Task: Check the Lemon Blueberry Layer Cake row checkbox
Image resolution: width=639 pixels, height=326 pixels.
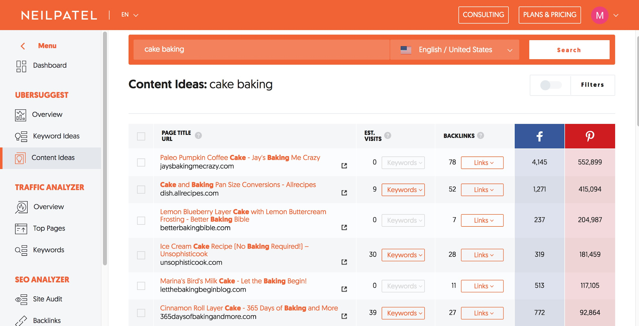Action: pos(141,221)
